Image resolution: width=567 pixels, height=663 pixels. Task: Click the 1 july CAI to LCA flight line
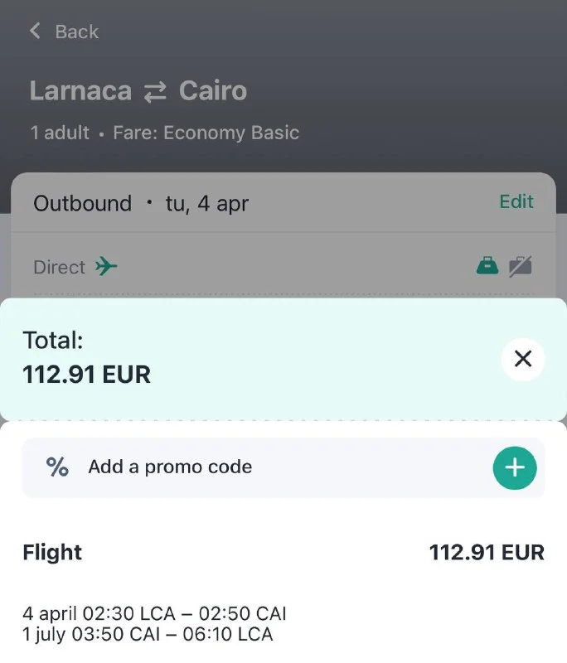[148, 635]
